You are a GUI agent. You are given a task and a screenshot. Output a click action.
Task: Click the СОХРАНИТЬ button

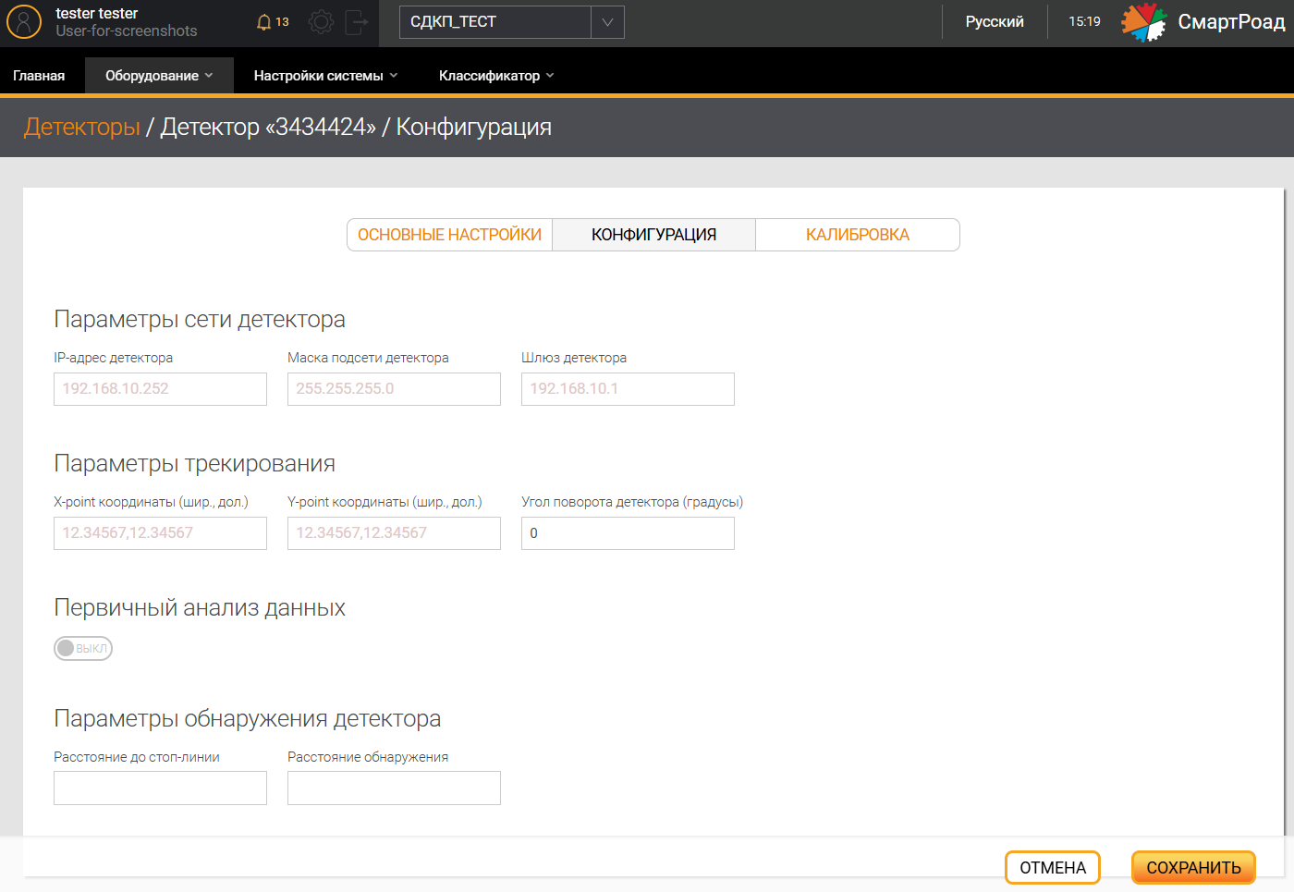1193,868
